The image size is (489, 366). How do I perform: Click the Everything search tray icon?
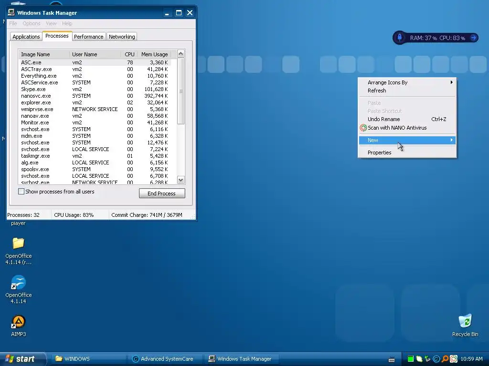click(445, 359)
